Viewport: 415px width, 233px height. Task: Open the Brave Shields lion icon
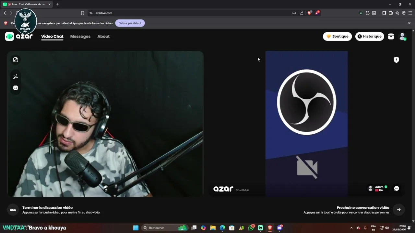point(309,13)
